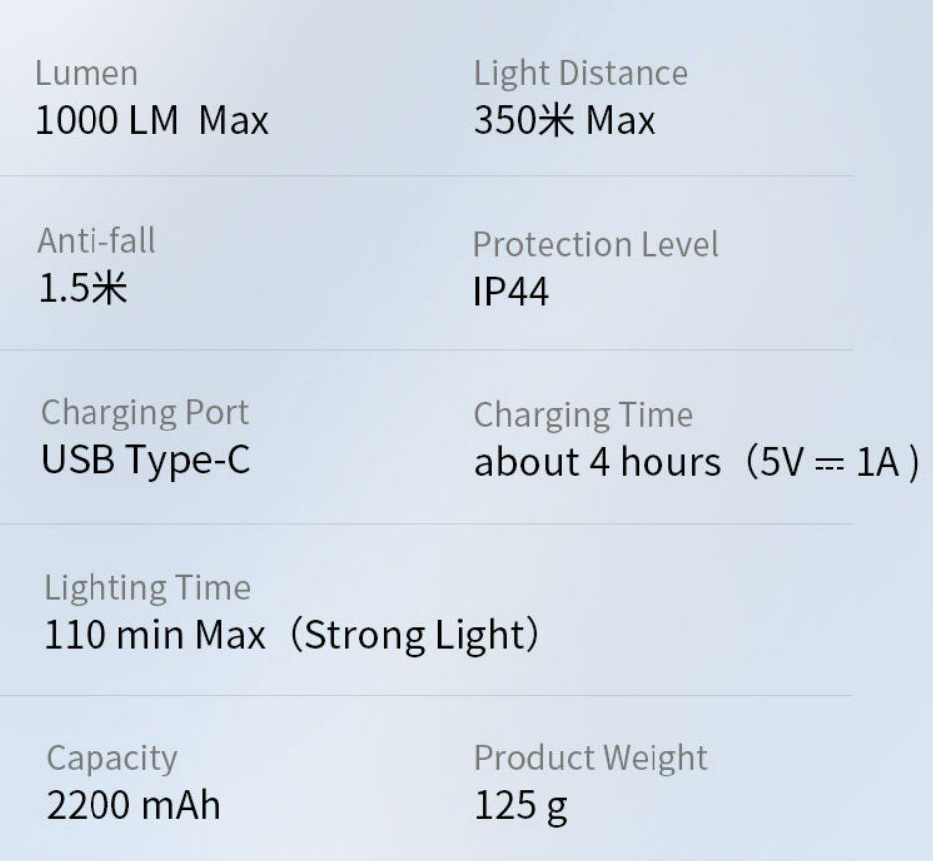933x861 pixels.
Task: Select the 110 min Max value
Action: [155, 635]
